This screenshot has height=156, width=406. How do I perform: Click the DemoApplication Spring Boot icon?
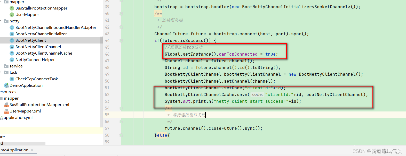[x=6, y=85]
